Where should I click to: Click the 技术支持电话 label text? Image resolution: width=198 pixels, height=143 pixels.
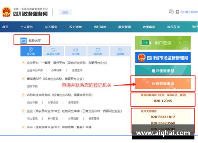(148, 111)
